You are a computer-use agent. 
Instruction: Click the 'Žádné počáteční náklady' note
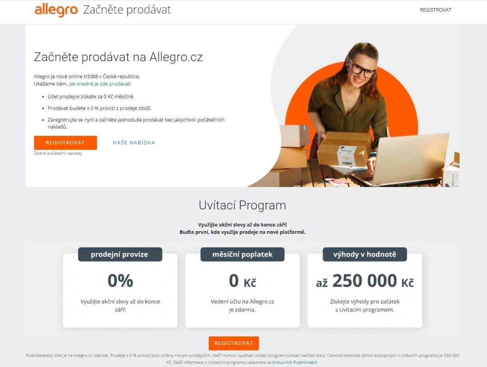point(58,153)
